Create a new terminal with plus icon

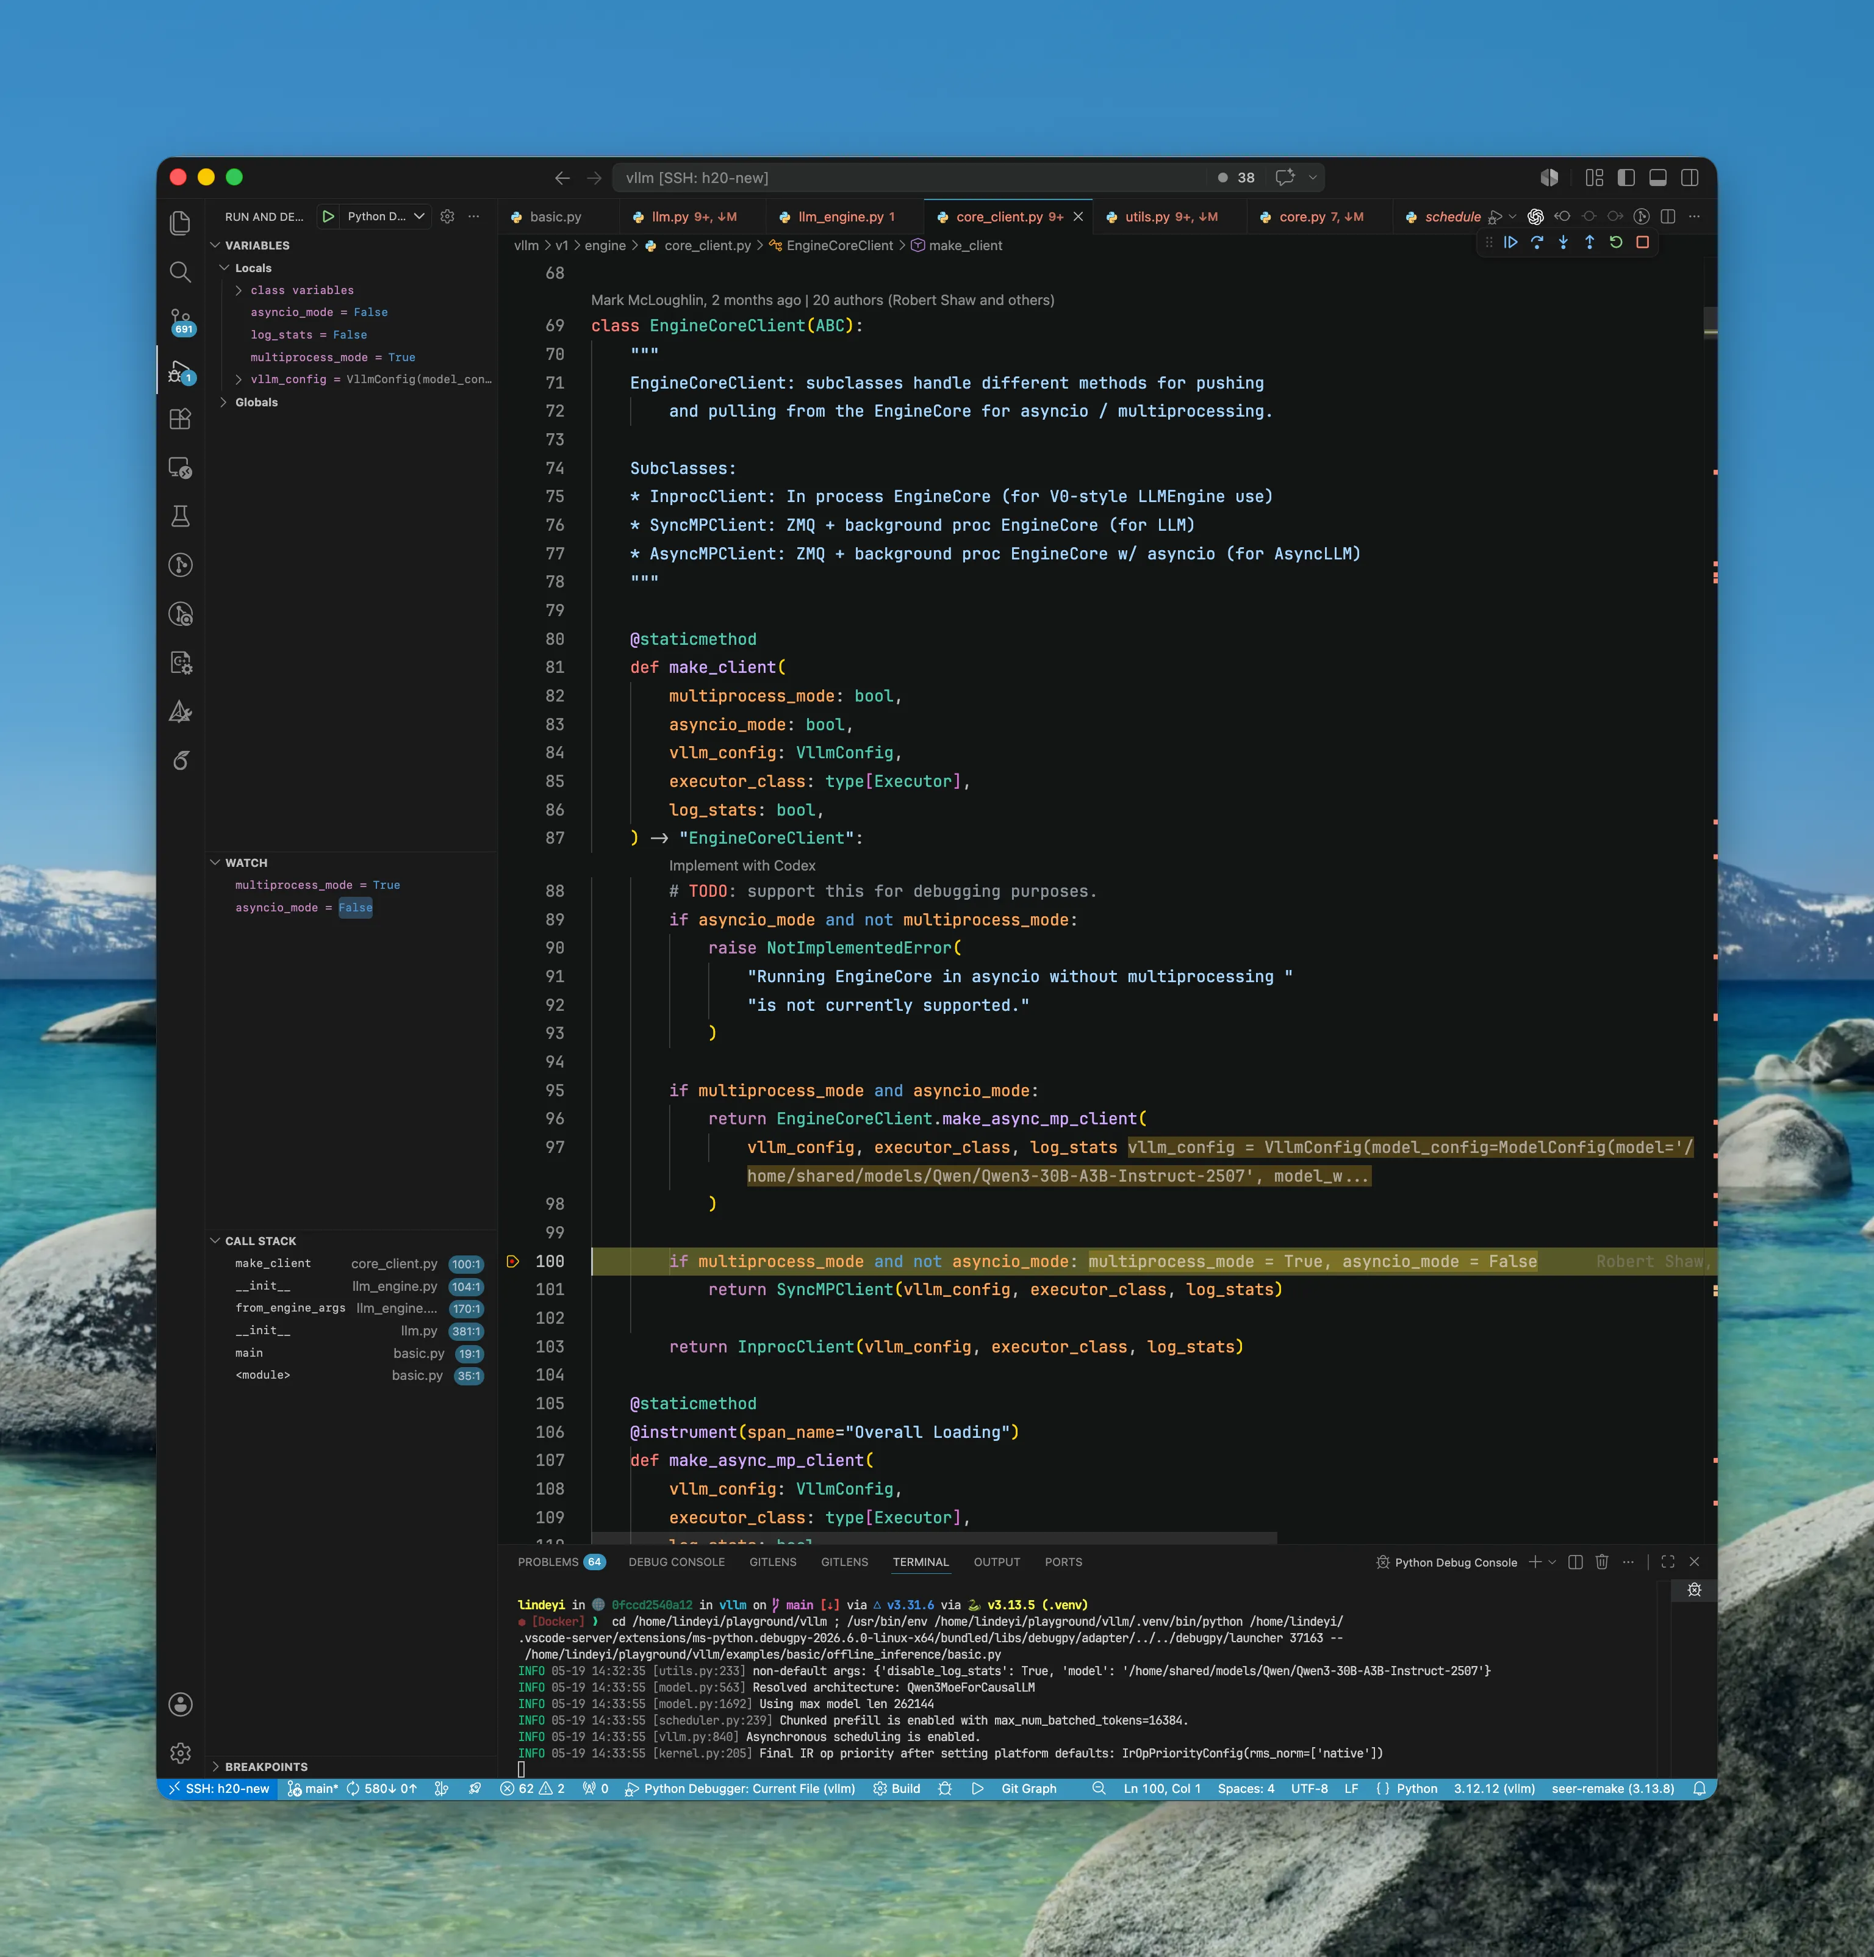click(1535, 1562)
